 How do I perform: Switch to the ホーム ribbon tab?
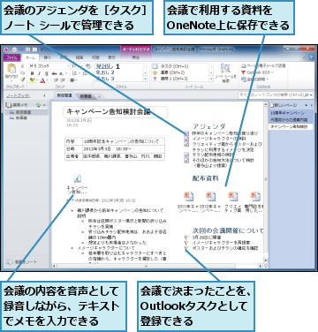30,57
